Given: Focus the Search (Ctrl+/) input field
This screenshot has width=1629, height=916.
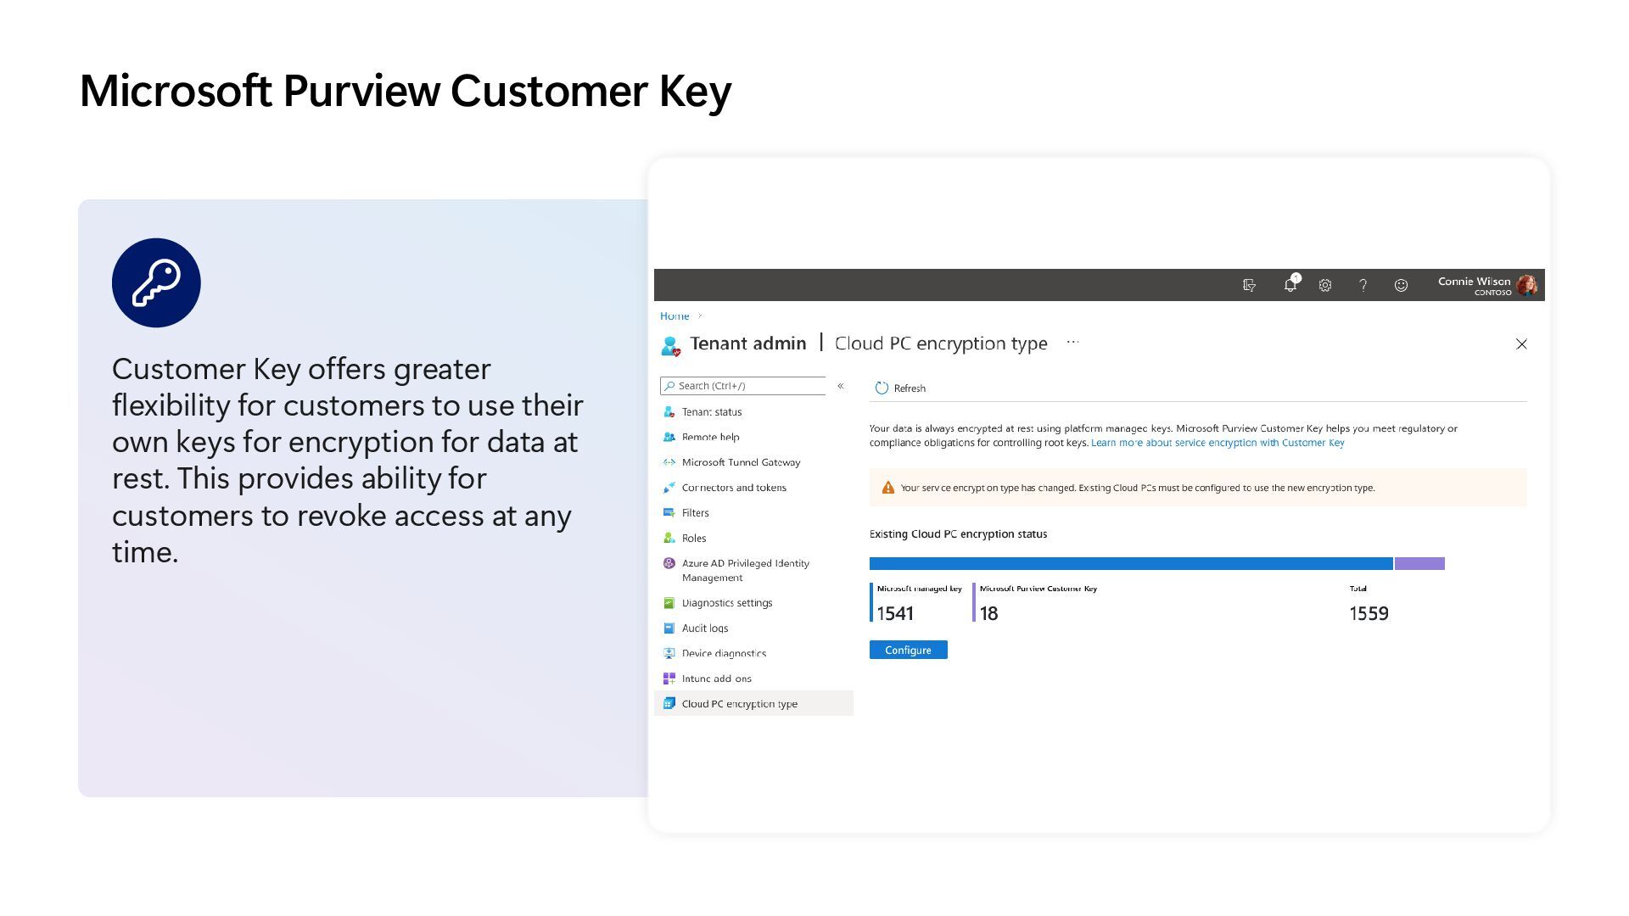Looking at the screenshot, I should click(743, 386).
